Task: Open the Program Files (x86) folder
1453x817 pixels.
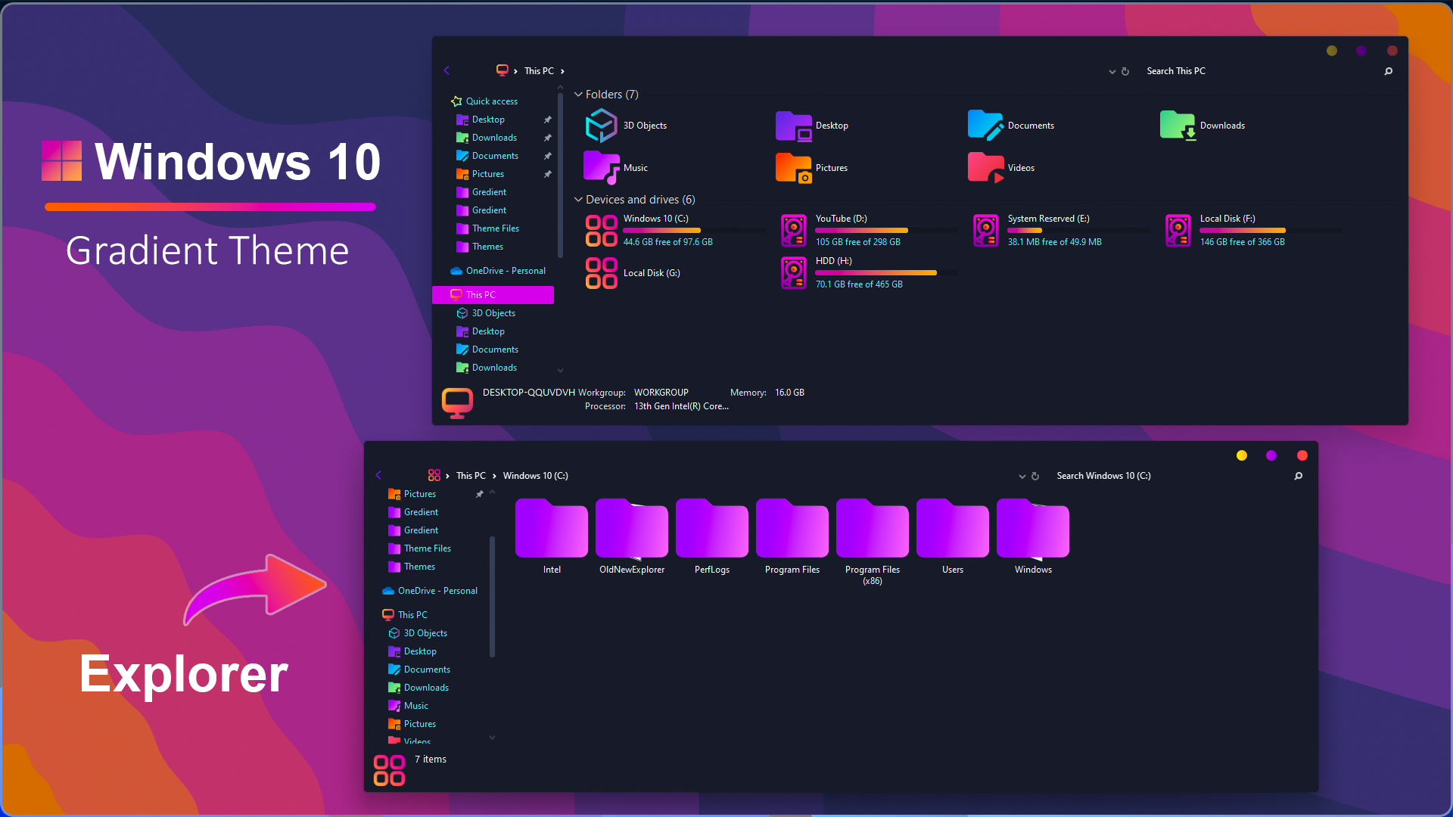Action: coord(873,528)
